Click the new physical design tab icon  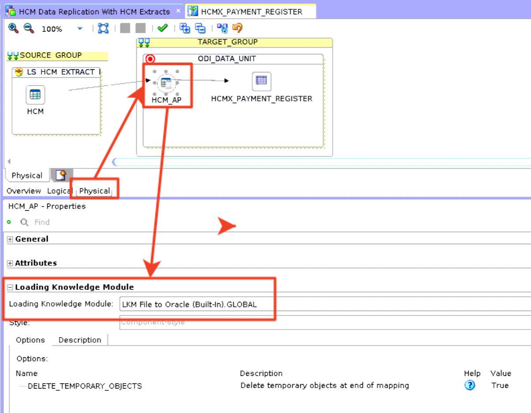(61, 175)
